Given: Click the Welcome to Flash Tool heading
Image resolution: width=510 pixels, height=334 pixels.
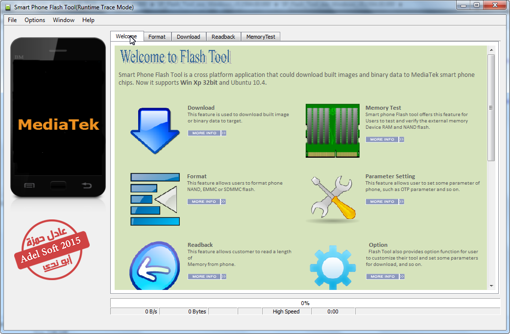Looking at the screenshot, I should click(x=176, y=57).
